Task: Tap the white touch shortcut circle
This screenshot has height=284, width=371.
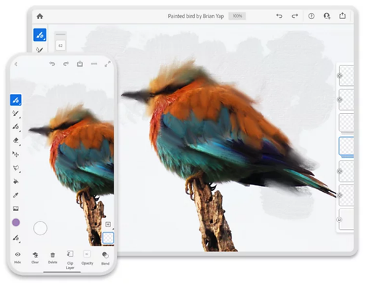Action: coord(40,228)
